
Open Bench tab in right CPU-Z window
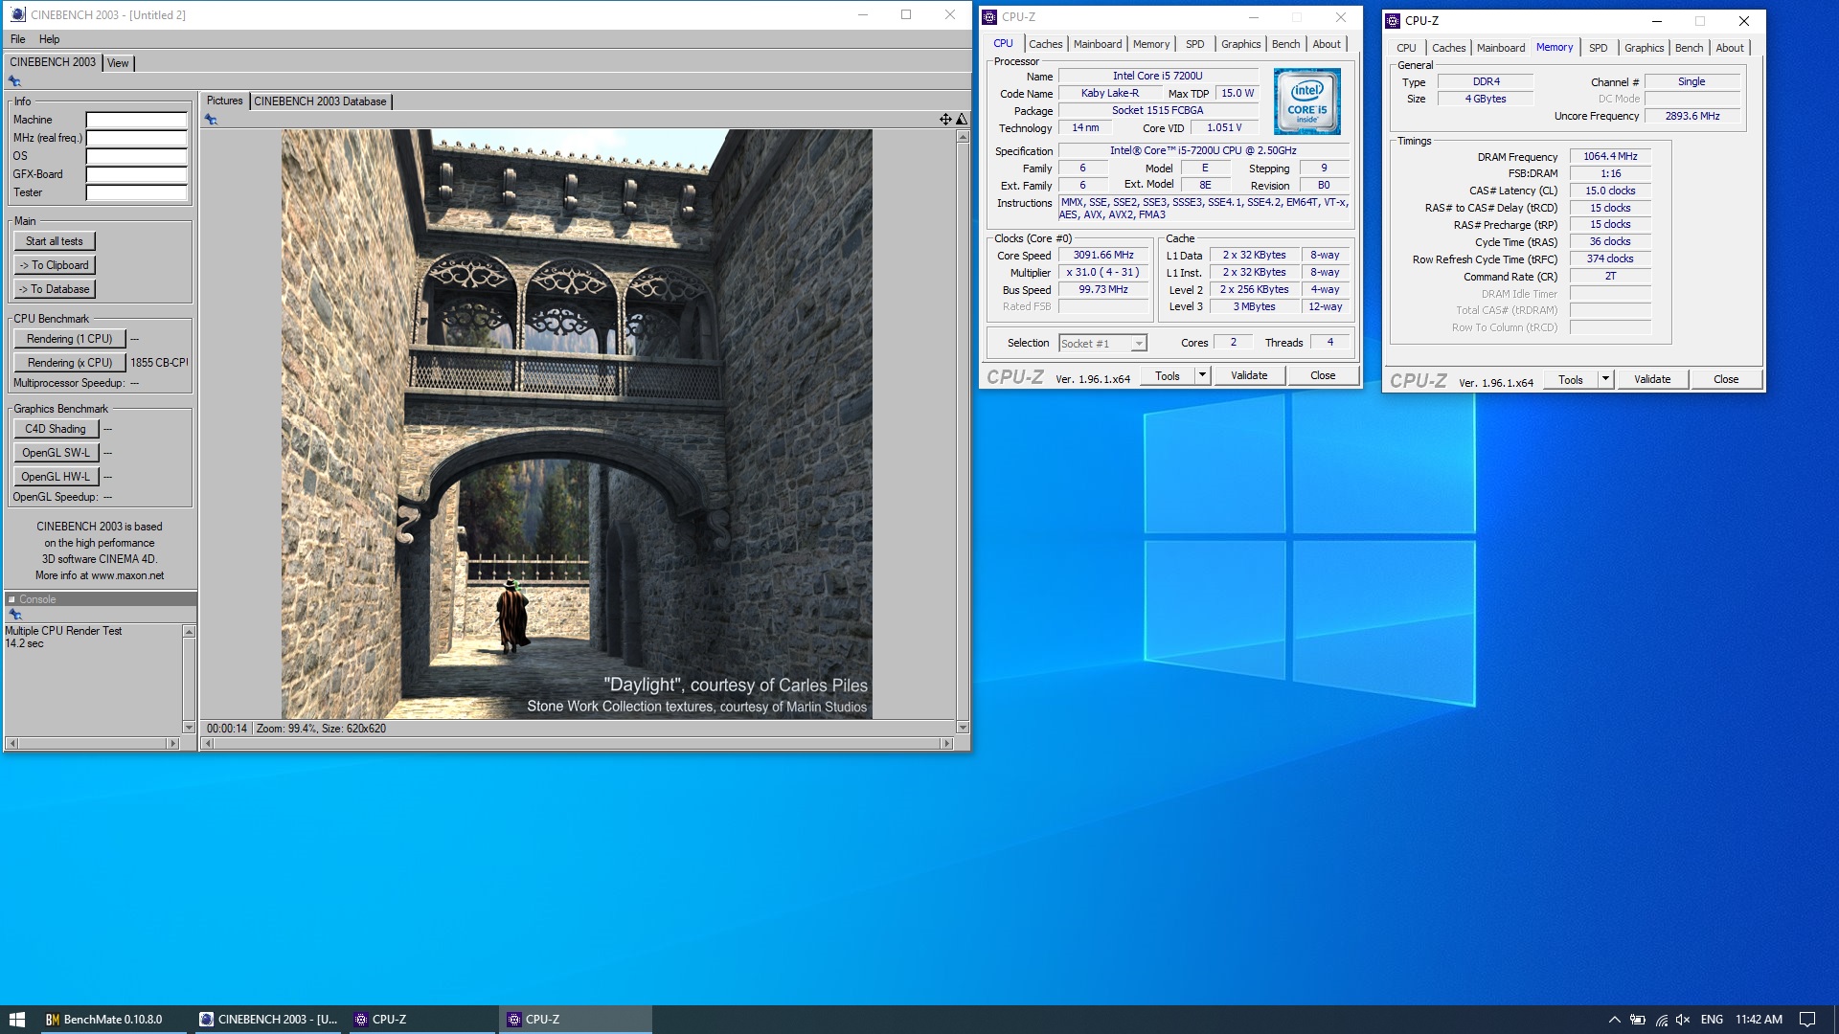pos(1689,48)
